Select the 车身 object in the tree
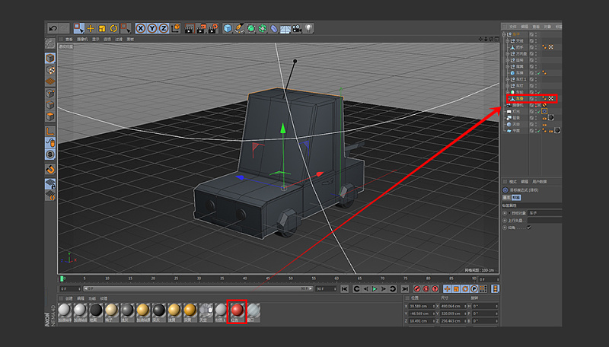Image resolution: width=609 pixels, height=347 pixels. tap(520, 99)
